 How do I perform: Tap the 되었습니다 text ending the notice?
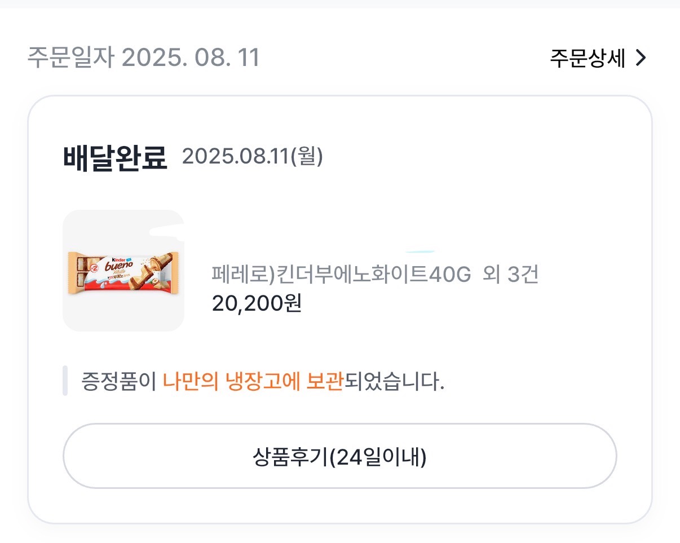coord(394,382)
